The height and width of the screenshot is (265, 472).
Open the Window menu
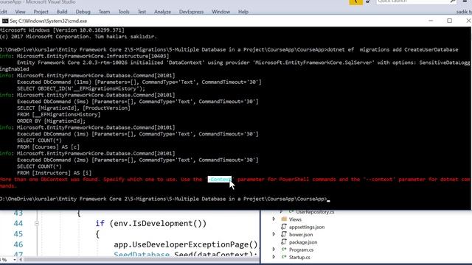point(221,12)
